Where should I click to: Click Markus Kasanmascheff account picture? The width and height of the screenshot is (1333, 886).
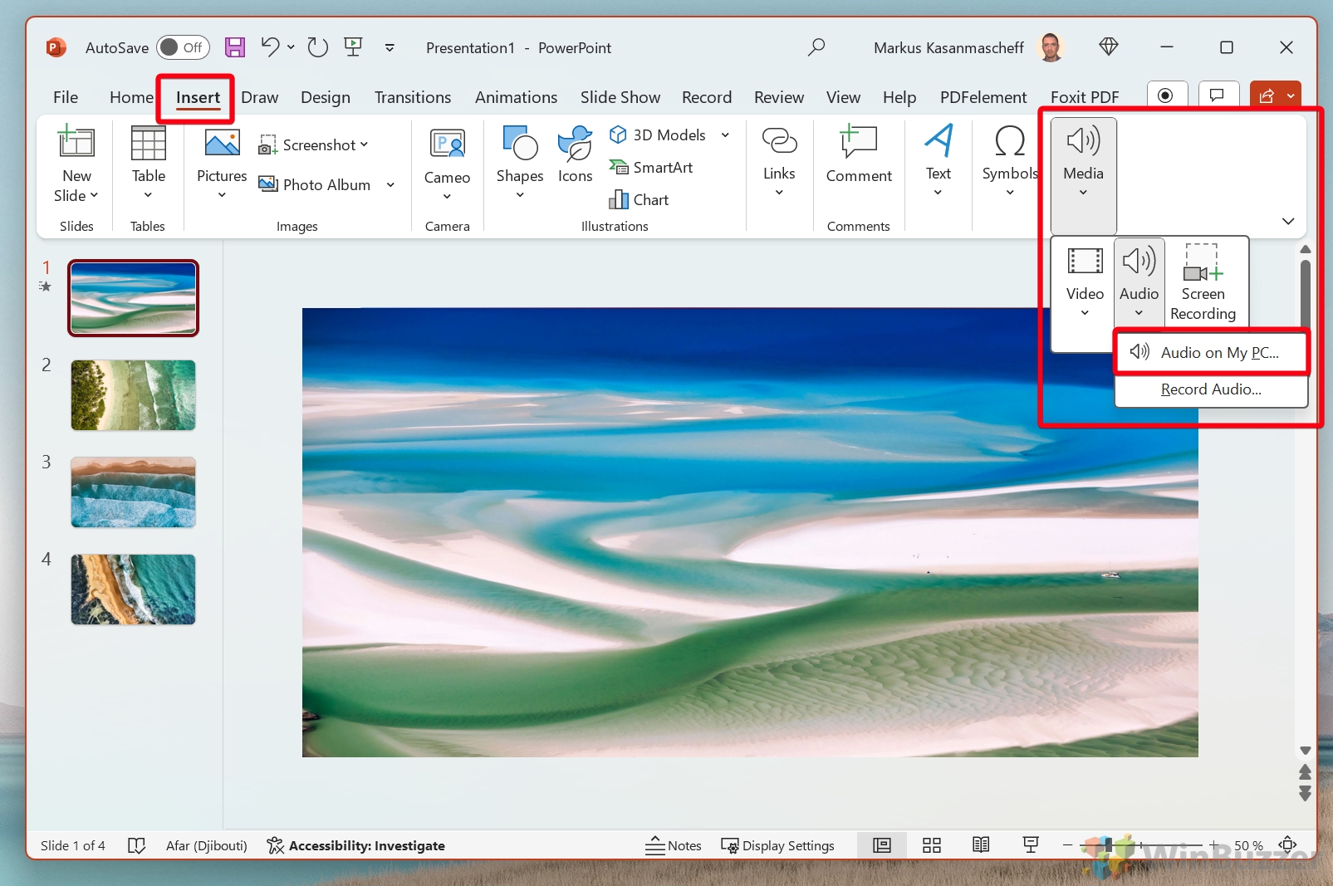pyautogui.click(x=1051, y=47)
